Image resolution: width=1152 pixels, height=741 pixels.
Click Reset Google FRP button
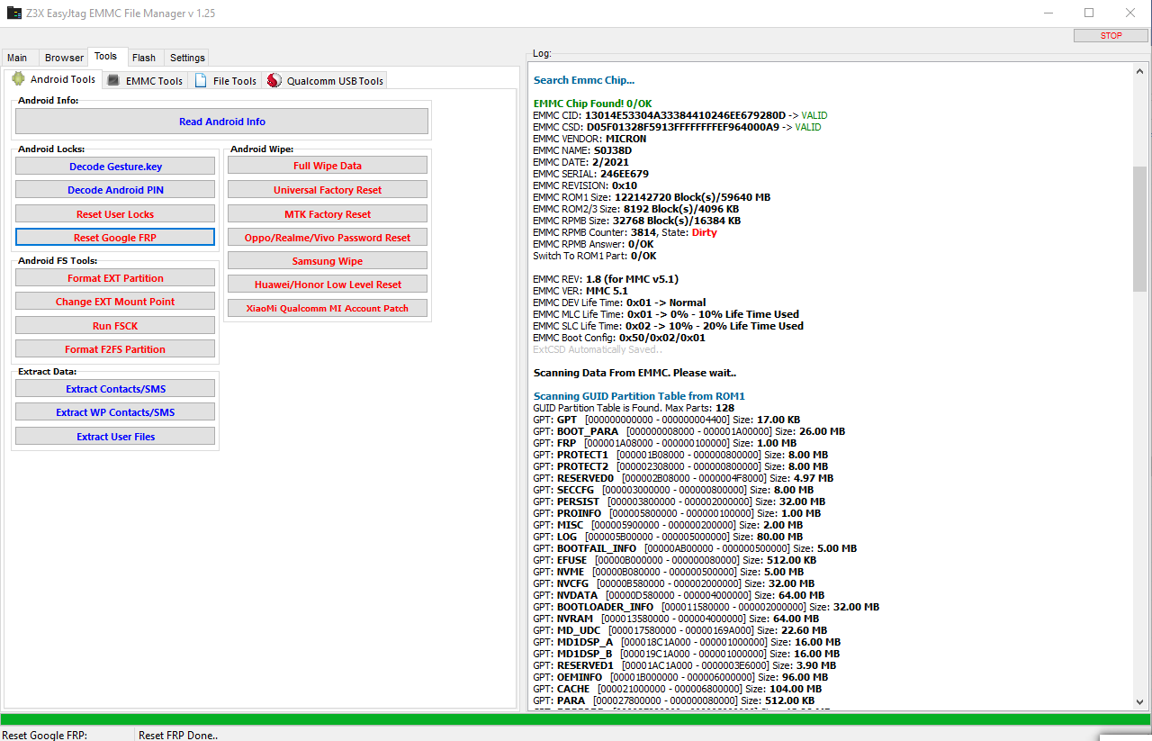pyautogui.click(x=115, y=238)
